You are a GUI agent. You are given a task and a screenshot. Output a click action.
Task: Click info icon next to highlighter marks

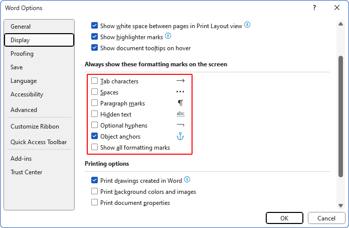(x=168, y=36)
